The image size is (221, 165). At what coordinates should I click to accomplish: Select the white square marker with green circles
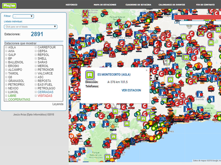click(166, 61)
